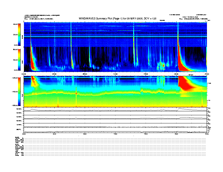Click the 100 tick on TNR right axis
Viewport: 223px width, 172px height.
pyautogui.click(x=209, y=83)
